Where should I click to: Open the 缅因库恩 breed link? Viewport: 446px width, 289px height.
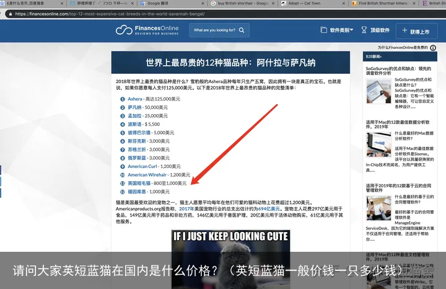(137, 192)
